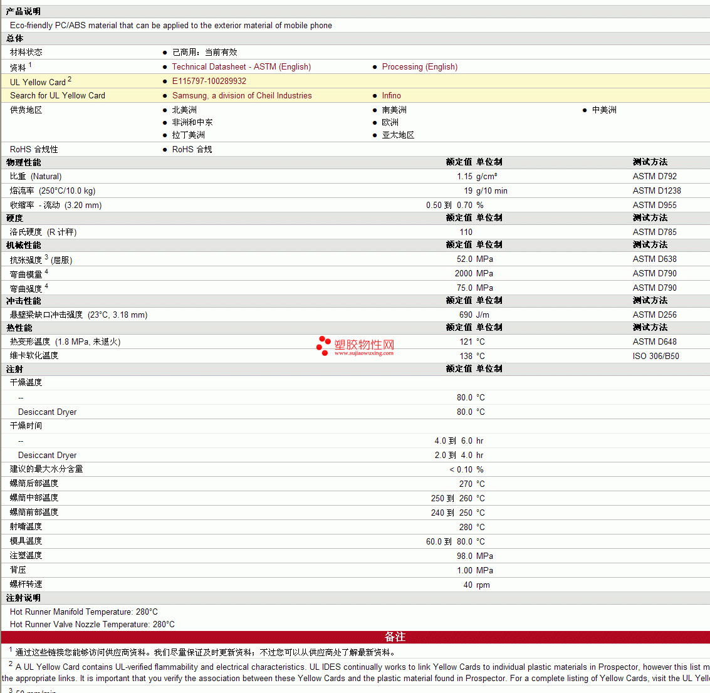
Task: Click ASTM D638 test method
Action: pyautogui.click(x=654, y=259)
